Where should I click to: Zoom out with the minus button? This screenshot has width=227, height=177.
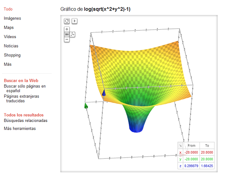[67, 39]
